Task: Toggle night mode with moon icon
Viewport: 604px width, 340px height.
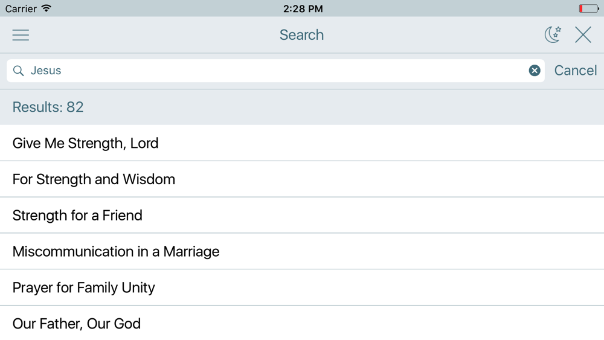Action: [x=553, y=34]
